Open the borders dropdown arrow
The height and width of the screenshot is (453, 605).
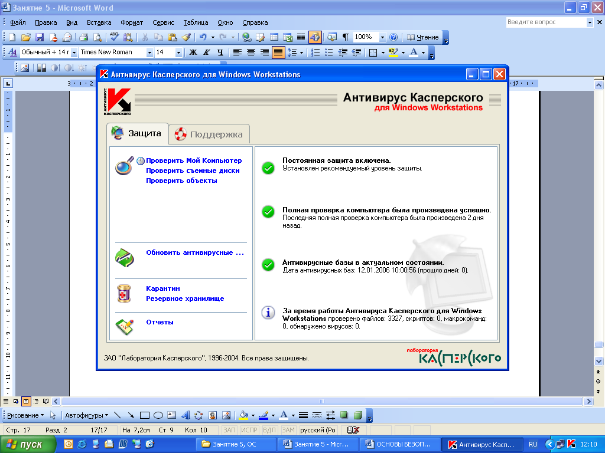(383, 52)
